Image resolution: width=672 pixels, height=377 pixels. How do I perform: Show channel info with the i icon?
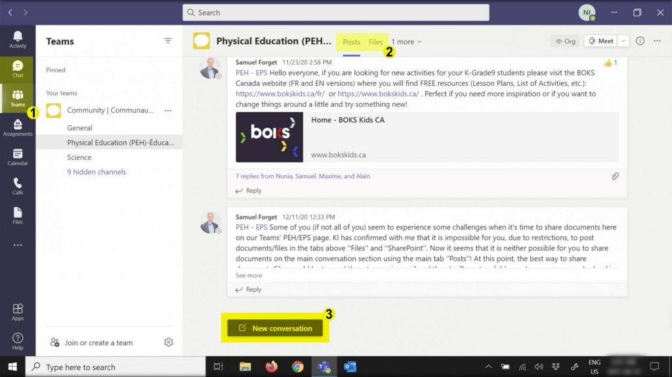tap(640, 41)
